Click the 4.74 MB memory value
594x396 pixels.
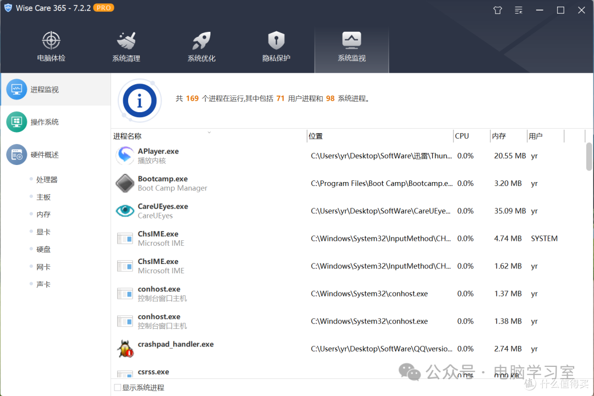pos(508,238)
